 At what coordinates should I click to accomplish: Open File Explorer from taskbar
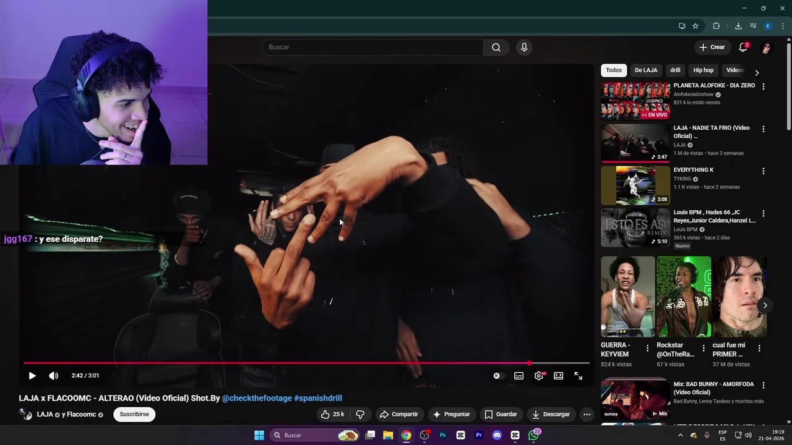[x=388, y=435]
